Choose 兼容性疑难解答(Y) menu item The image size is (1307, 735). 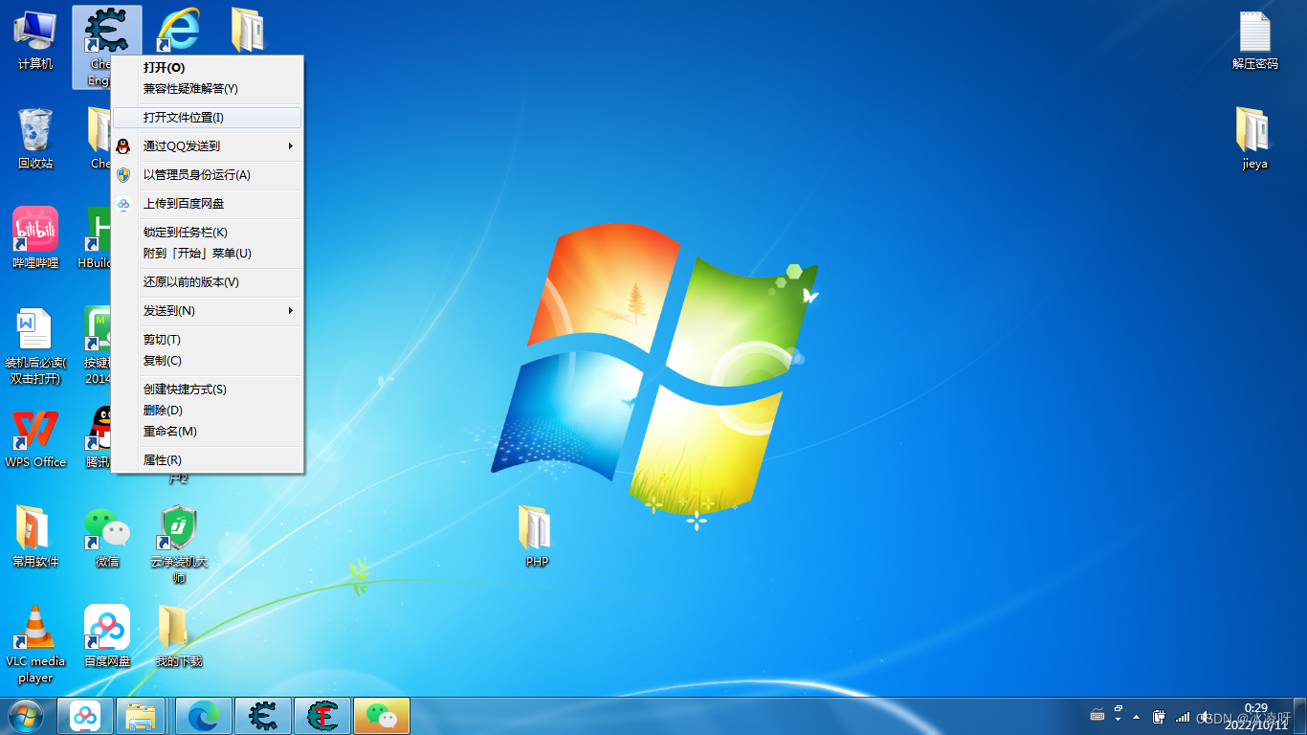pos(208,89)
